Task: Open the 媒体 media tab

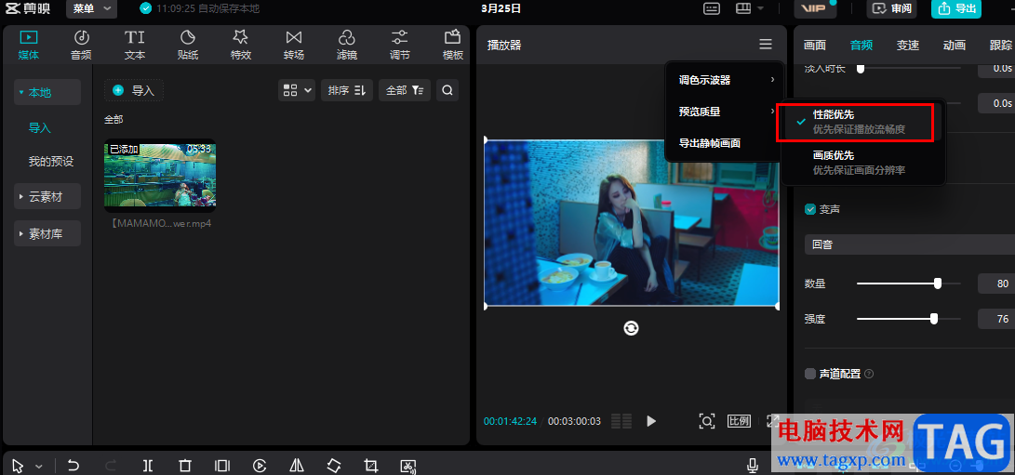Action: pyautogui.click(x=29, y=45)
